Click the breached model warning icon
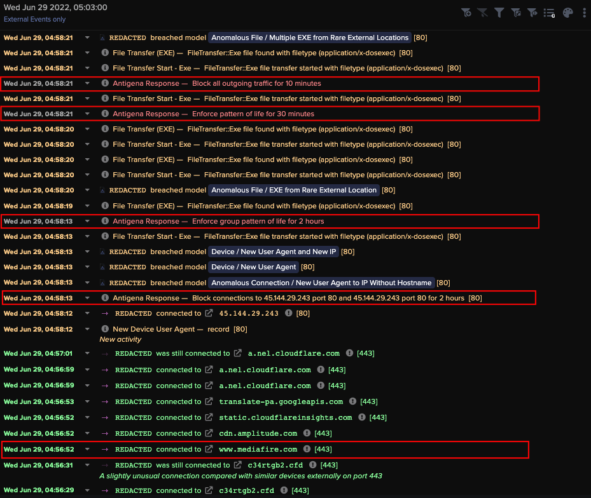 [x=102, y=37]
